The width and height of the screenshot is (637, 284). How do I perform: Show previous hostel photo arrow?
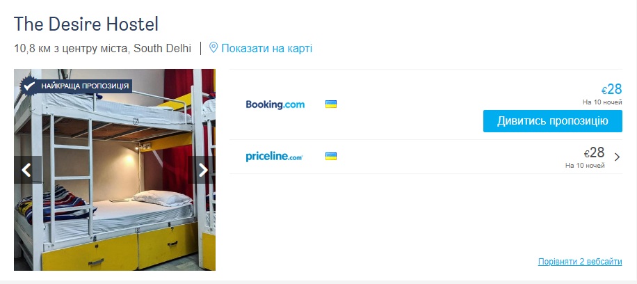click(27, 170)
